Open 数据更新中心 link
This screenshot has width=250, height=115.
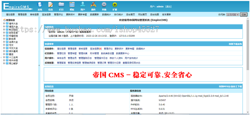[122, 54]
